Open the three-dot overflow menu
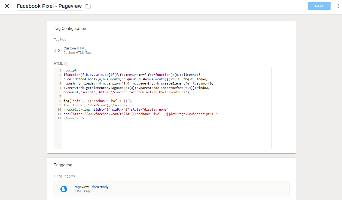This screenshot has width=342, height=200. click(x=338, y=6)
